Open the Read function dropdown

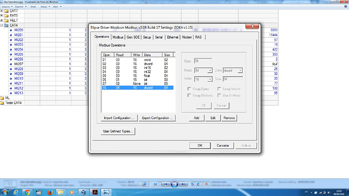click(210, 70)
